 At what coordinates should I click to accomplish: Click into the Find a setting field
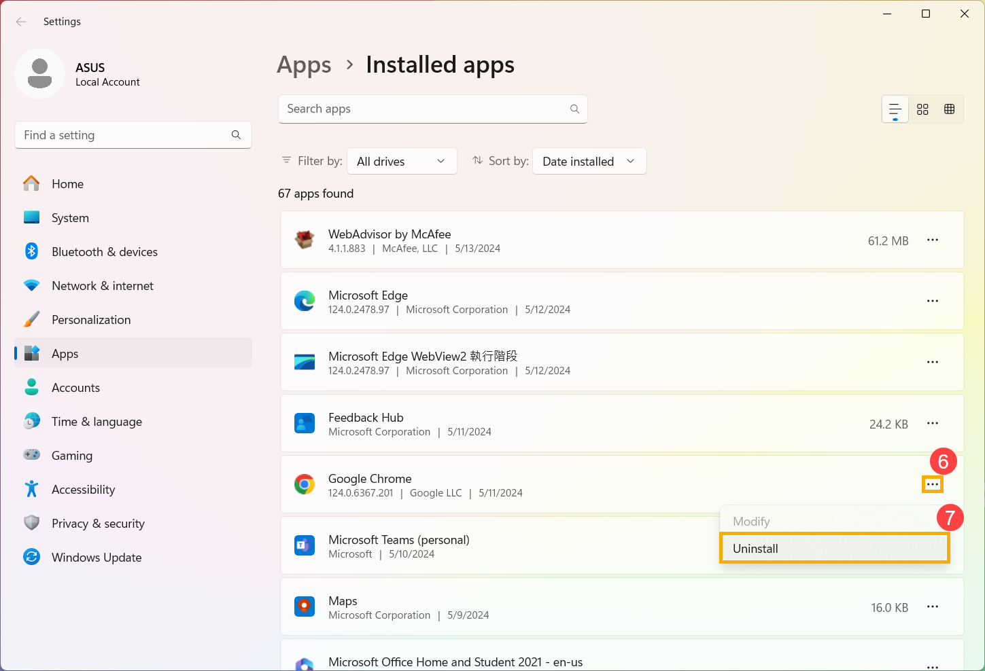pos(133,135)
